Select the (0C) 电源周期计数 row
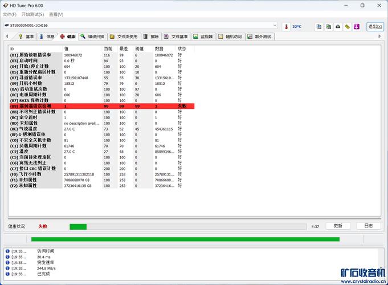The image size is (388, 285). pyautogui.click(x=102, y=95)
